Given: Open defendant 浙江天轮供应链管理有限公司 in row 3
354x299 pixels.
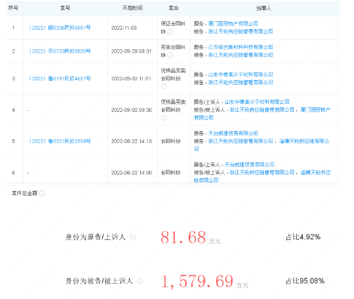Looking at the screenshot, I should point(241,83).
